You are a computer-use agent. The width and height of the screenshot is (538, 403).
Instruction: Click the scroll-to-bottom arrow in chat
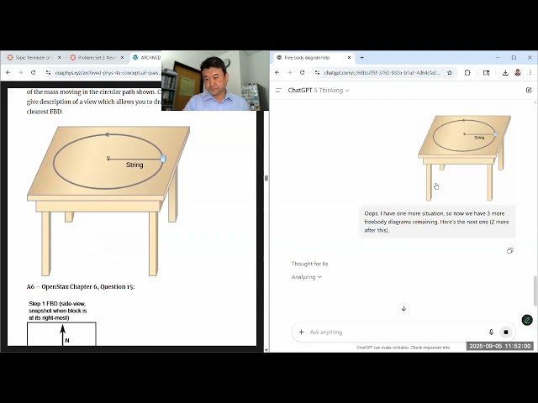coord(403,308)
